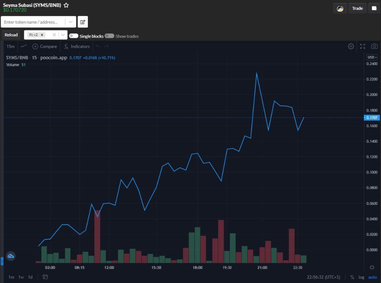This screenshot has width=381, height=283.
Task: Open the wallet icon button
Action: [x=374, y=9]
